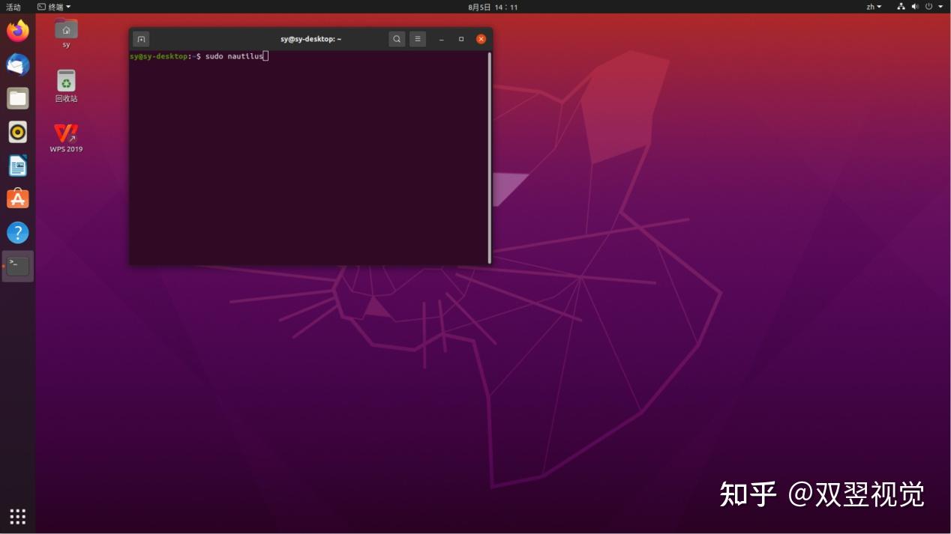
Task: Open a new tab in terminal window
Action: tap(141, 39)
